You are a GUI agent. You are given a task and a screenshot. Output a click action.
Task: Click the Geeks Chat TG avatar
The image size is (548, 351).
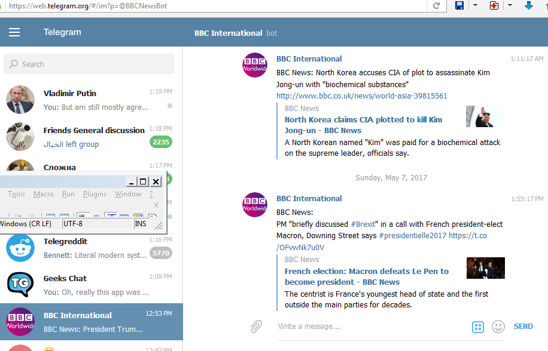20,285
